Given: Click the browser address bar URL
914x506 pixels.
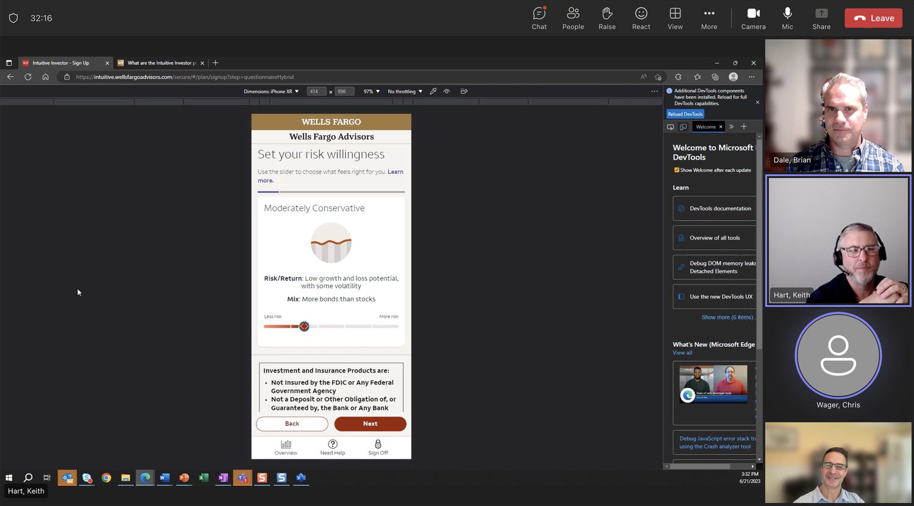Looking at the screenshot, I should [x=185, y=77].
